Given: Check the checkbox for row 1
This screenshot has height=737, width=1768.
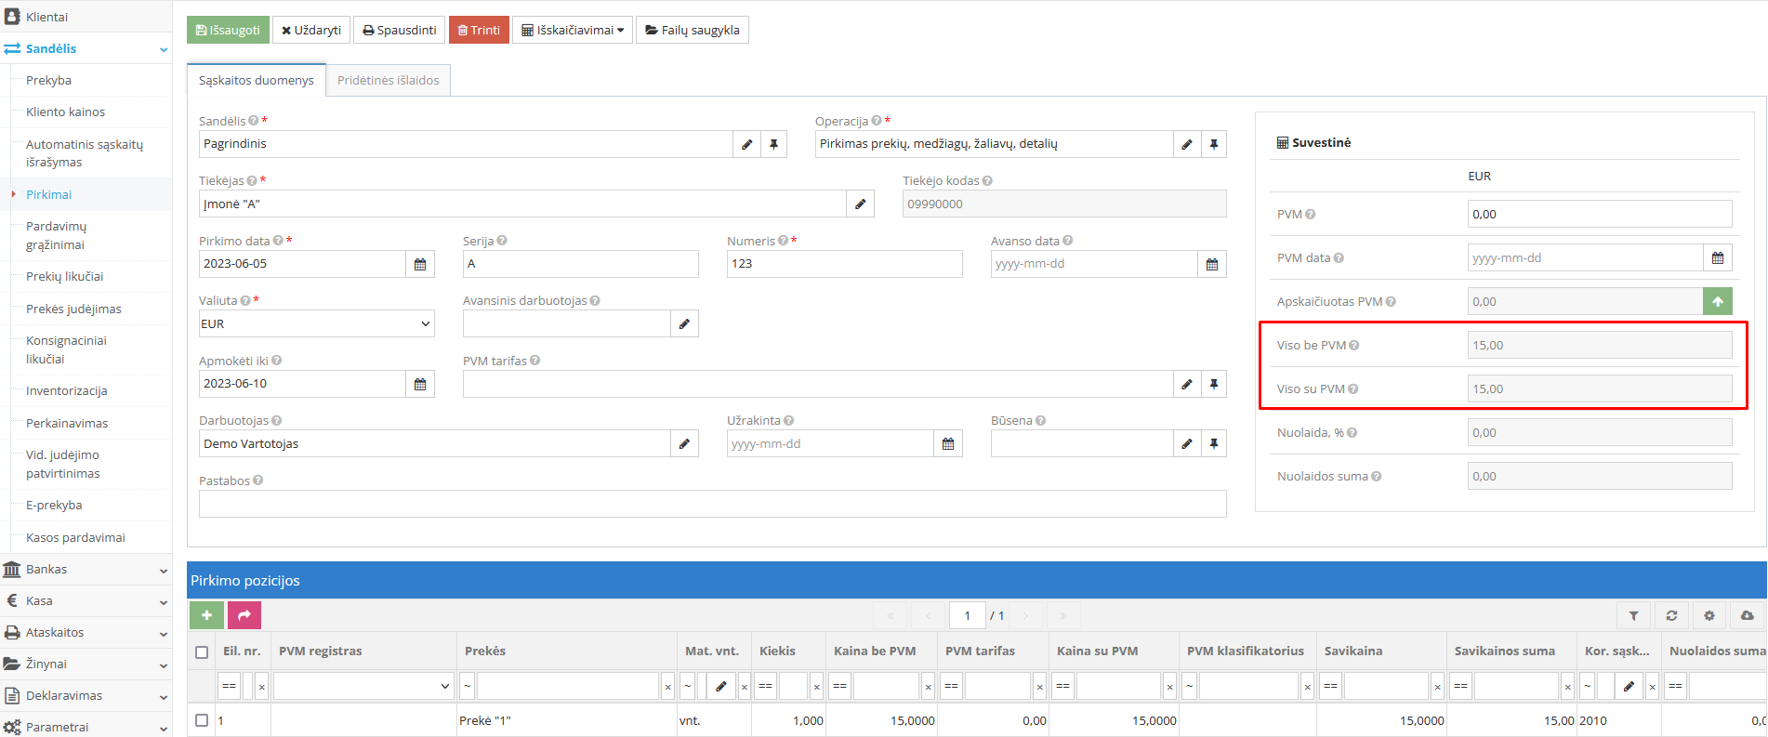Looking at the screenshot, I should (202, 720).
